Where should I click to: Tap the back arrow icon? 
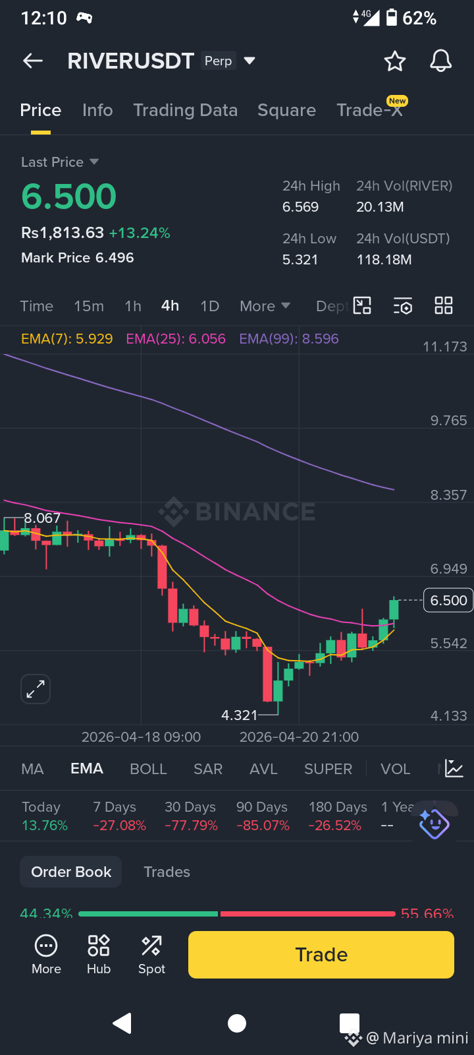click(33, 61)
